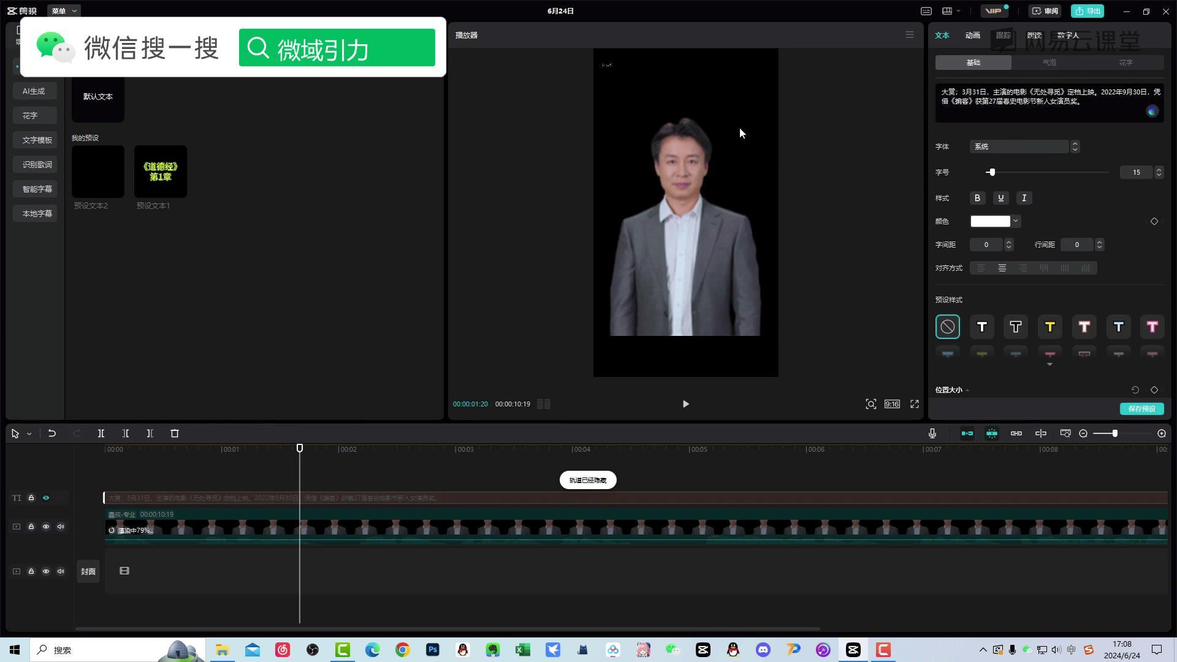
Task: Open keyboard shortcuts icon in title bar
Action: (x=926, y=11)
